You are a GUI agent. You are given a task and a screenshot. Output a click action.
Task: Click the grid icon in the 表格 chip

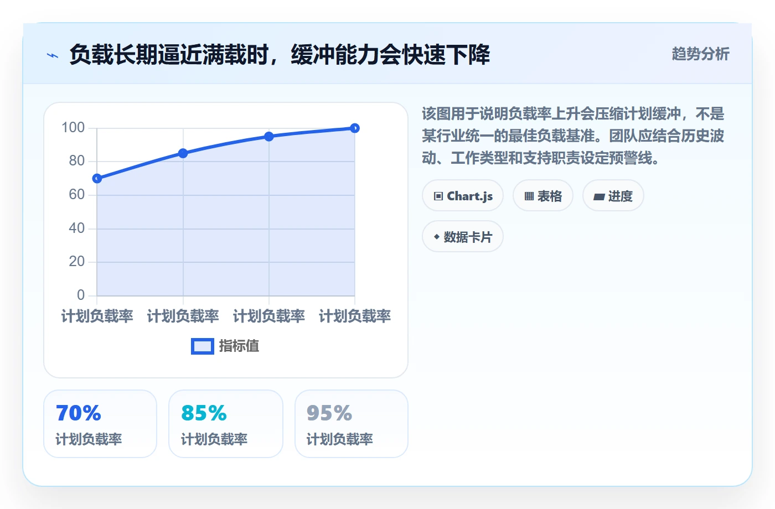coord(529,196)
